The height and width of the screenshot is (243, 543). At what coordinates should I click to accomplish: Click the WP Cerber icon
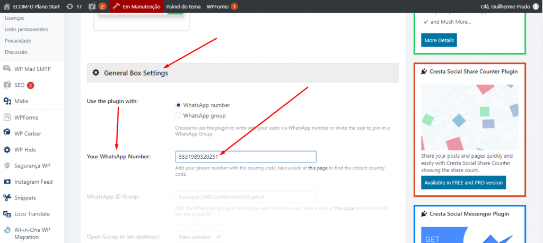click(7, 133)
